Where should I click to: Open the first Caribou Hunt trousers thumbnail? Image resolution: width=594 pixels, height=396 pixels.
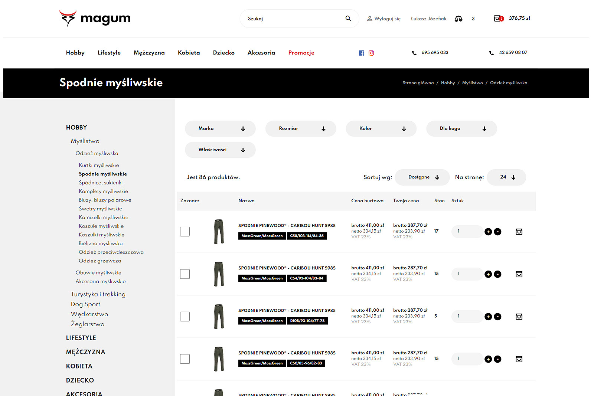[x=219, y=232]
